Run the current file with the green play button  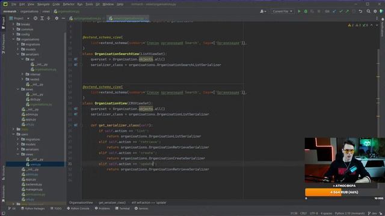point(299,11)
